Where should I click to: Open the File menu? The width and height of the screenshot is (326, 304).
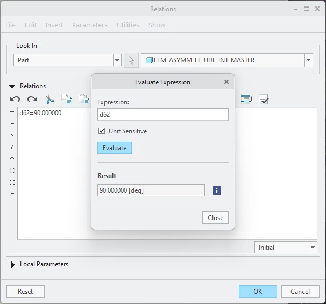click(10, 25)
